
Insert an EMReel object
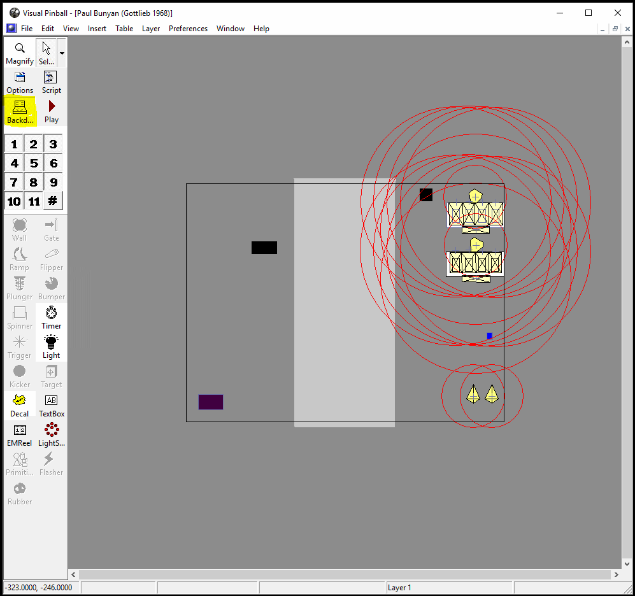[20, 435]
